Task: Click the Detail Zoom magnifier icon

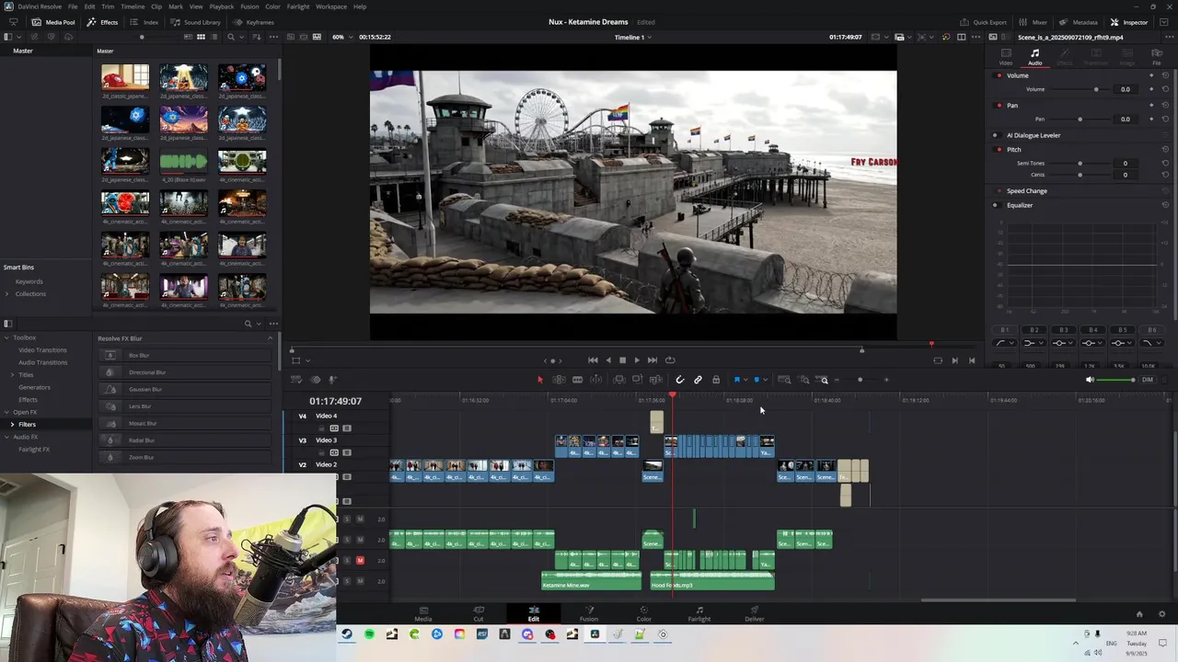Action: click(x=803, y=380)
